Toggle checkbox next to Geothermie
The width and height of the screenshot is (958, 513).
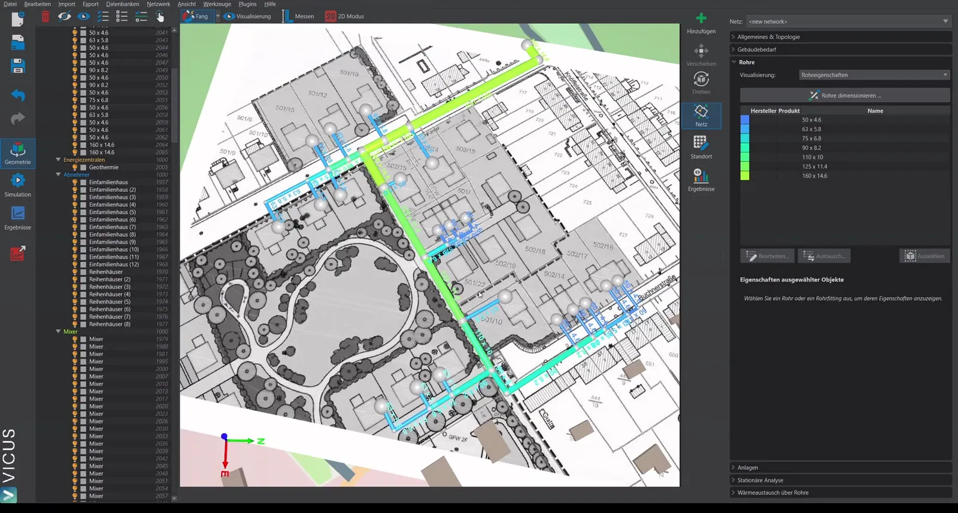click(x=83, y=167)
